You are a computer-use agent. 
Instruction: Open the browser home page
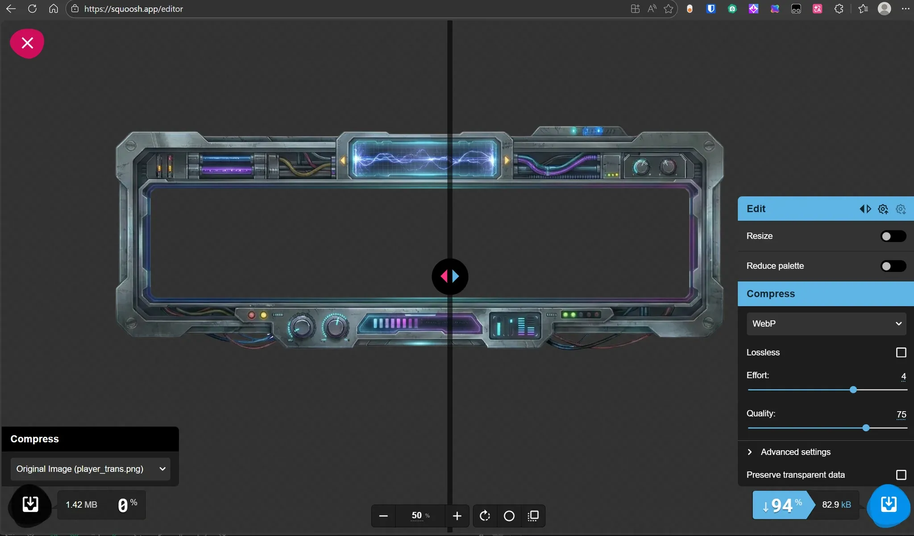point(54,8)
